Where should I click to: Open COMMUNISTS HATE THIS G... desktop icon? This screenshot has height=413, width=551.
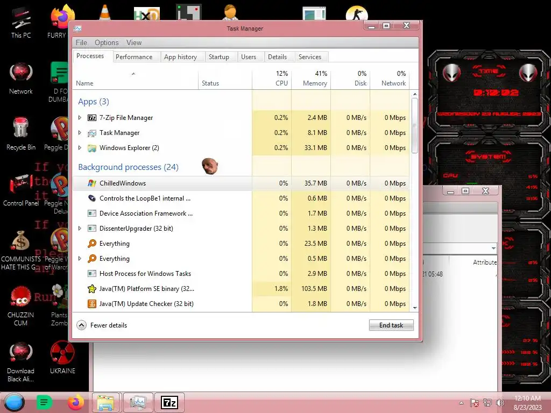coord(21,250)
